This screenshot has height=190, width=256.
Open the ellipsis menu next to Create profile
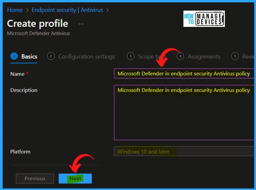click(81, 24)
